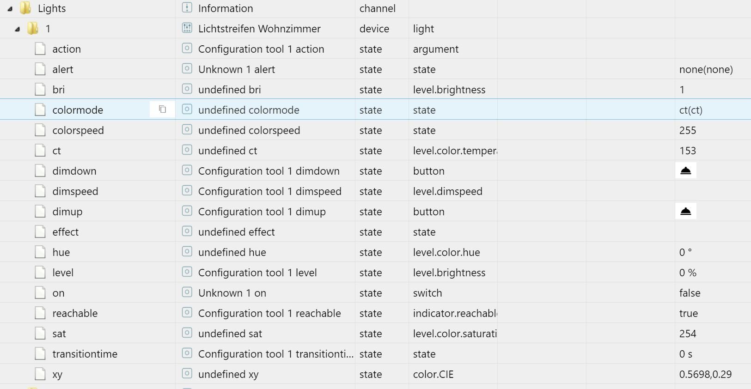This screenshot has width=751, height=389.
Task: Click the true value of reachable
Action: point(688,313)
